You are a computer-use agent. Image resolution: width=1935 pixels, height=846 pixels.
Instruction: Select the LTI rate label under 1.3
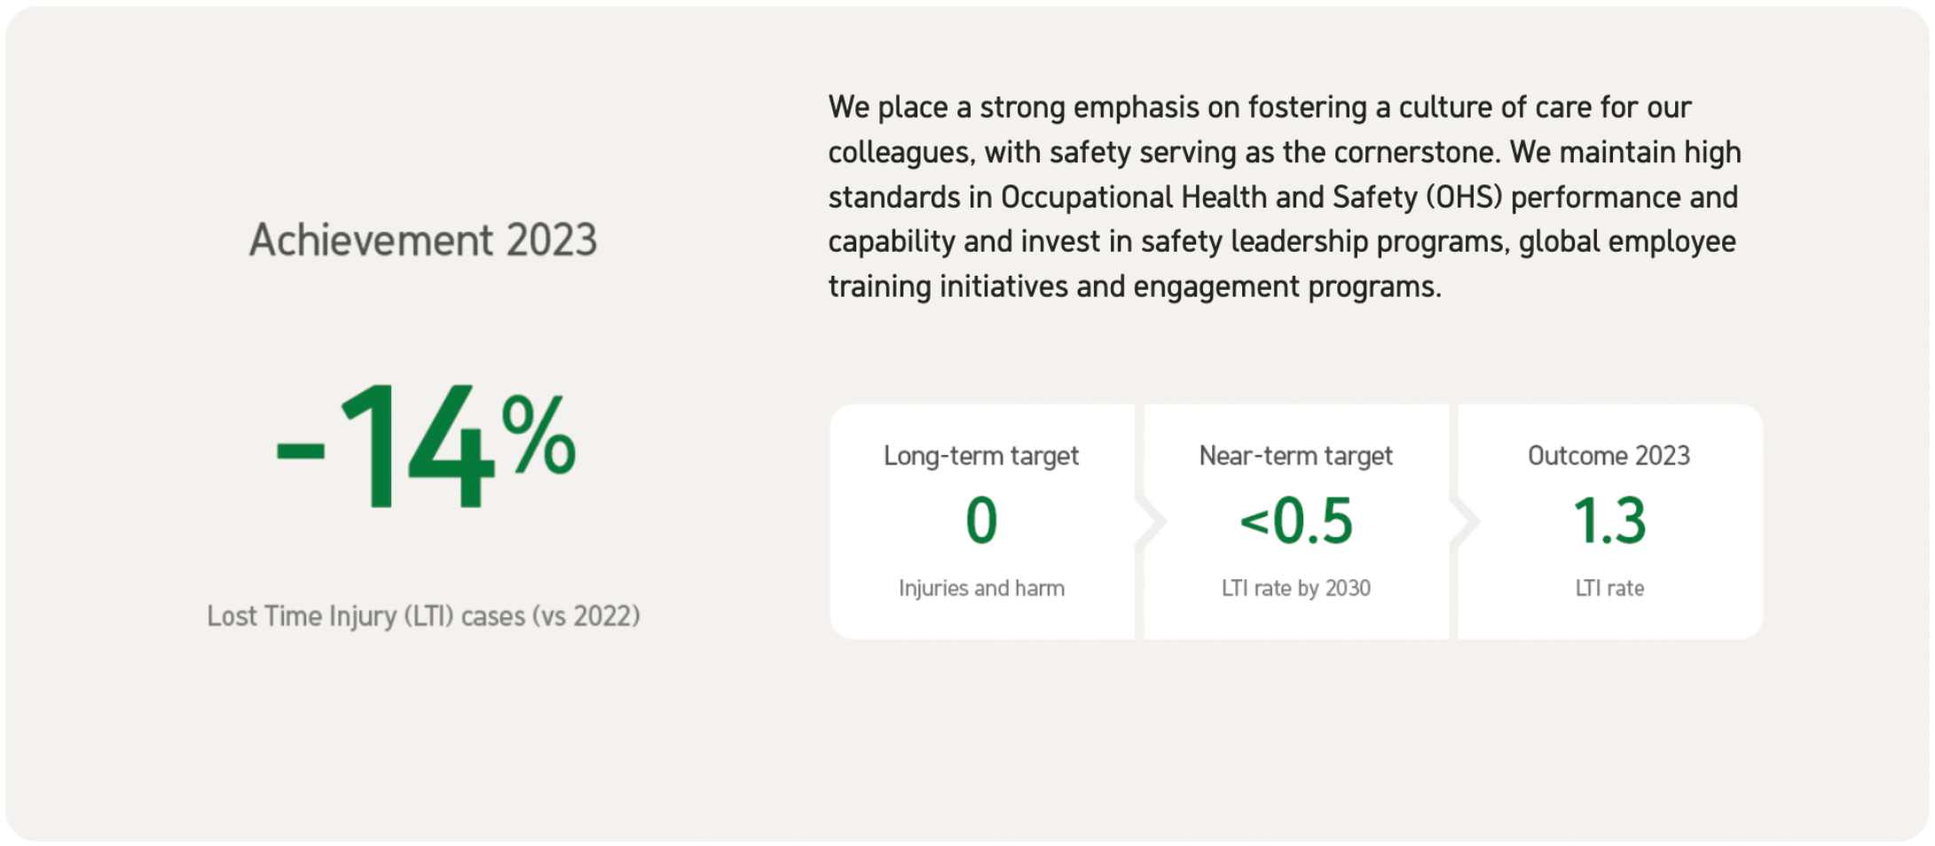pos(1610,588)
